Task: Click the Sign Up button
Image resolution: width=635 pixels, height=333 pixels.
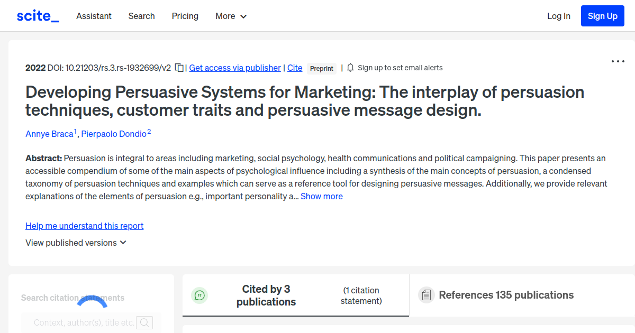Action: (x=602, y=15)
